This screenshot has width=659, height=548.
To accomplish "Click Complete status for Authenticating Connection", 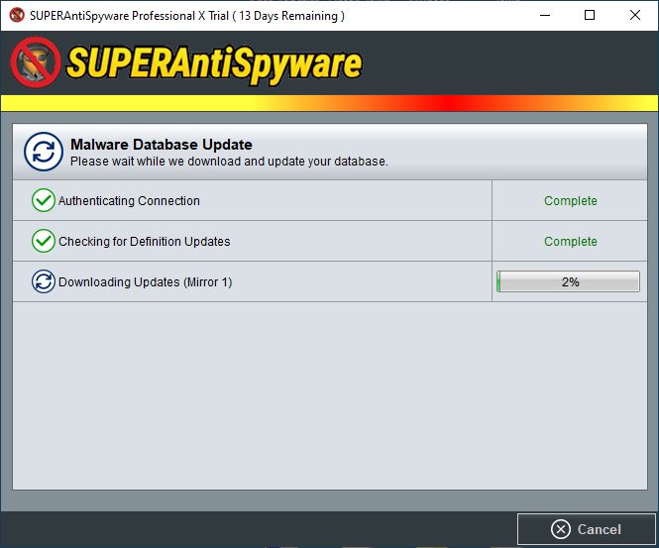I will 571,201.
